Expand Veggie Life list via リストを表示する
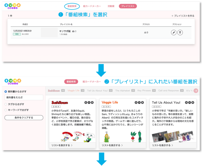 [x=112, y=145]
